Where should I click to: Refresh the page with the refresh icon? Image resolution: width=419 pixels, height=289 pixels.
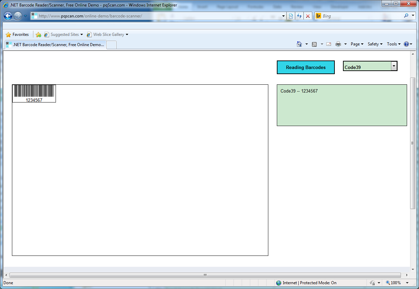pyautogui.click(x=299, y=16)
